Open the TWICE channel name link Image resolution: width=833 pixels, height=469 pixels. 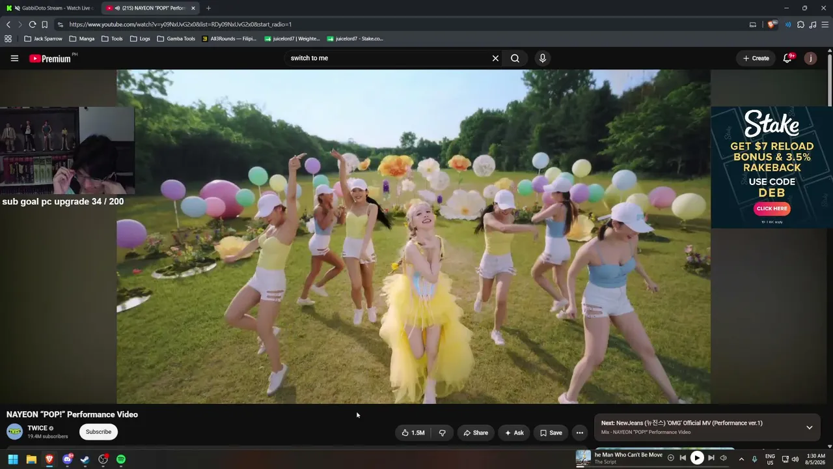point(37,428)
